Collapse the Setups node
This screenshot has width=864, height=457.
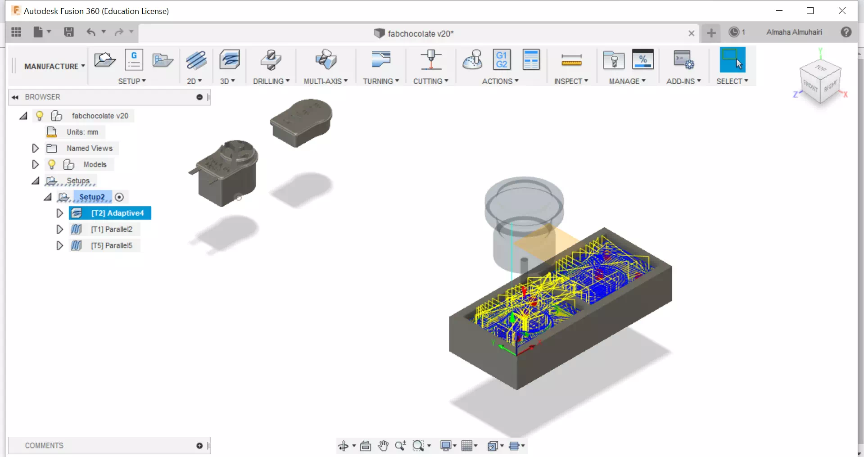[36, 181]
